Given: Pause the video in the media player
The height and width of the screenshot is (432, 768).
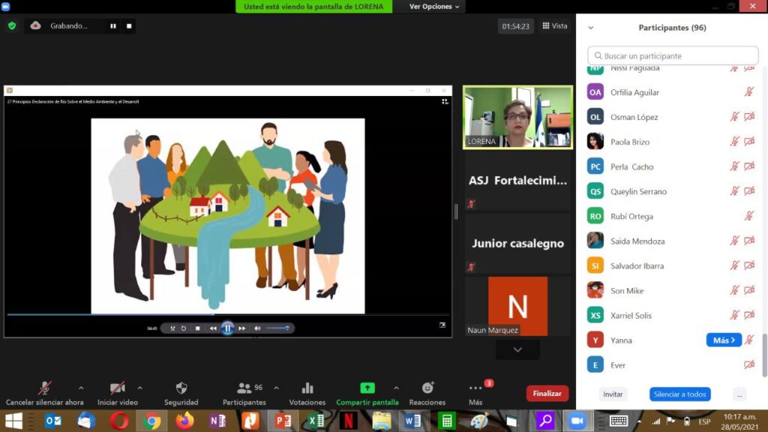Looking at the screenshot, I should click(227, 328).
